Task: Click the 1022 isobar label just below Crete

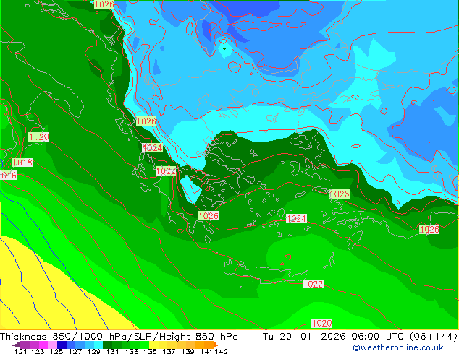Action: pos(313,284)
